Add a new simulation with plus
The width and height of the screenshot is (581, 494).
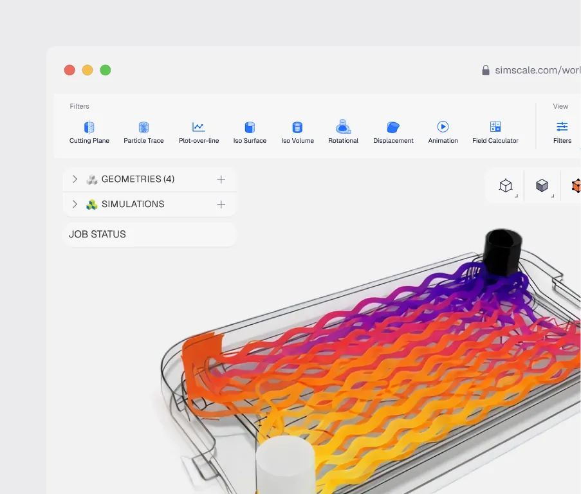[221, 205]
